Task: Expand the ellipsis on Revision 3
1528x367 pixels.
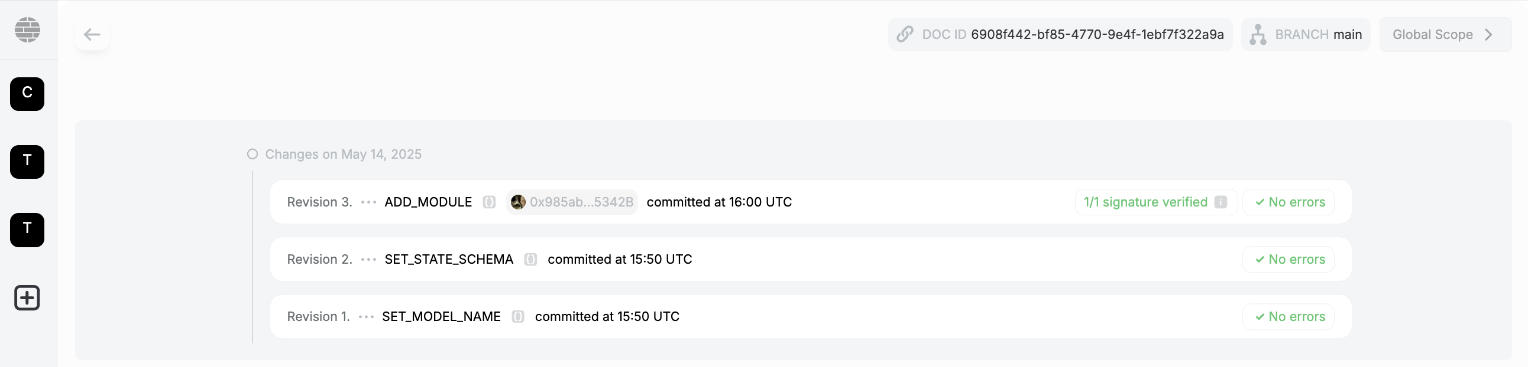Action: [x=368, y=202]
